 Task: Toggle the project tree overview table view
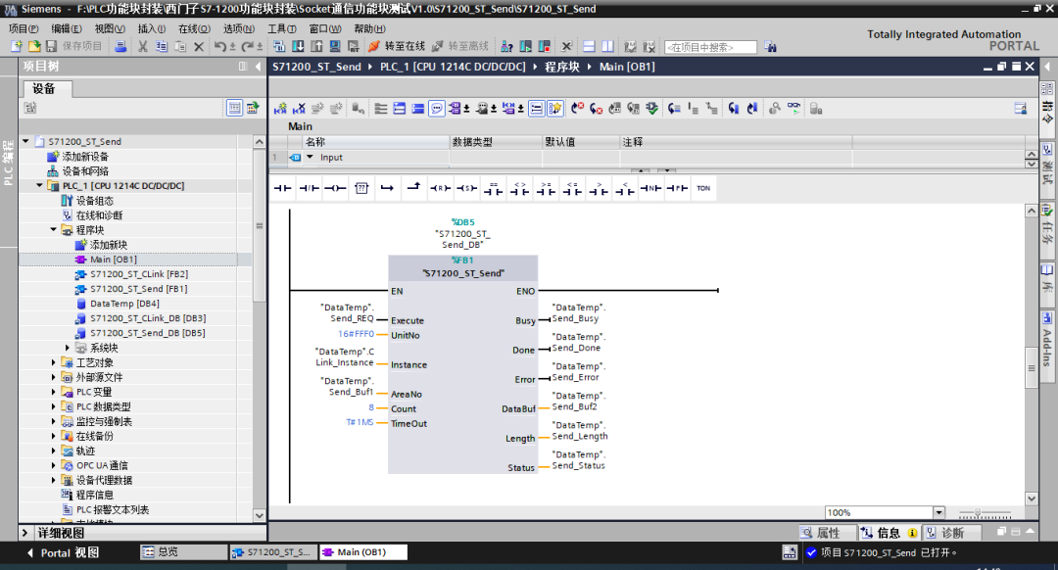234,108
